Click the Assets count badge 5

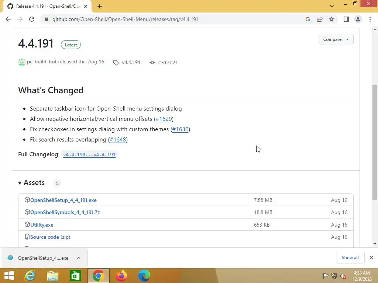[57, 184]
